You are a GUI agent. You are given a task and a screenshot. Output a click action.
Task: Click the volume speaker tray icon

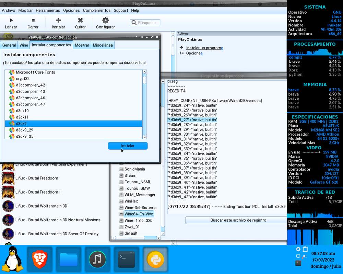305,256
